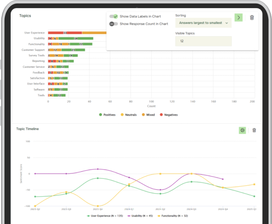The image size is (272, 224).
Task: Click the User Interface topic label
Action: click(36, 84)
